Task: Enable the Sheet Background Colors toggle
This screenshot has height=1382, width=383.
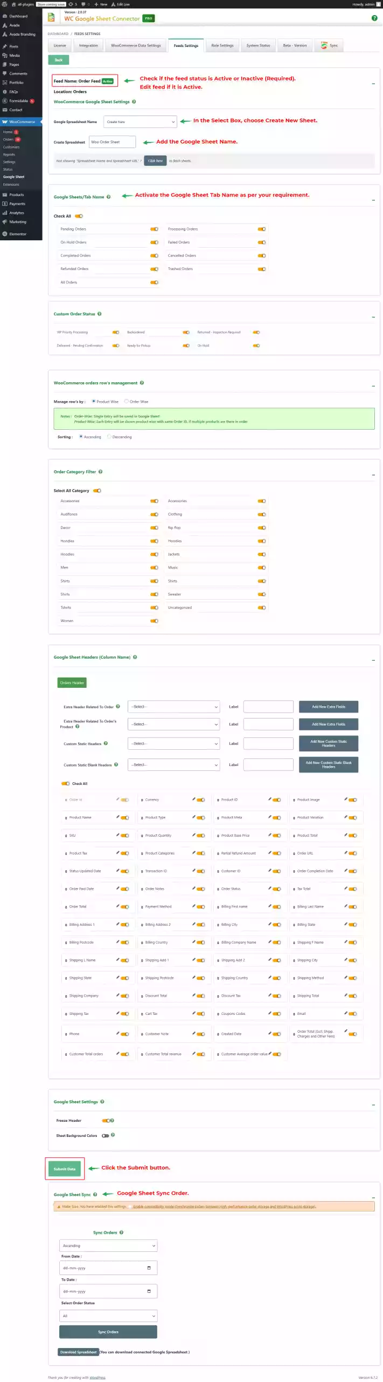Action: (105, 1135)
